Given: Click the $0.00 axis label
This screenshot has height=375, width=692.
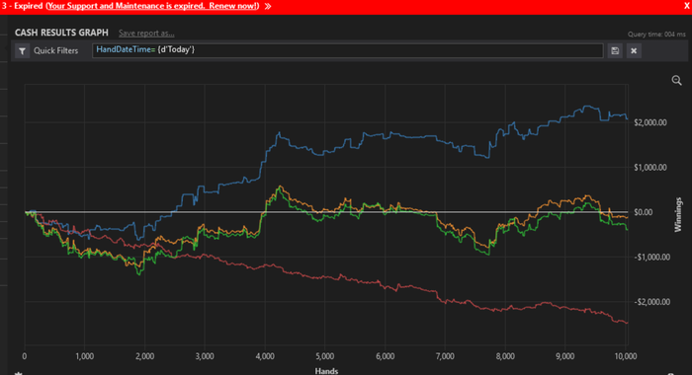Looking at the screenshot, I should [x=643, y=212].
